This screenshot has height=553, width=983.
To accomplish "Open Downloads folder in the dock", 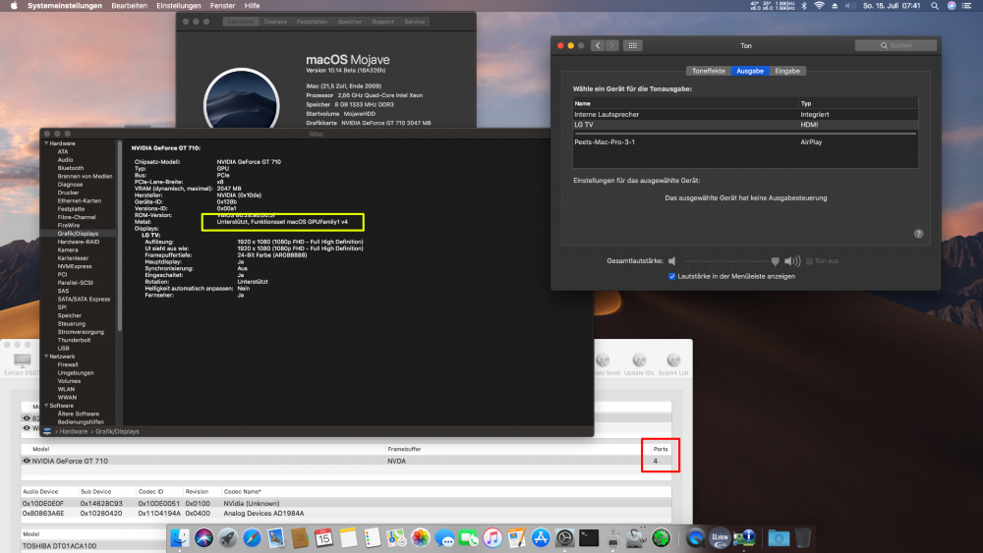I will click(779, 538).
